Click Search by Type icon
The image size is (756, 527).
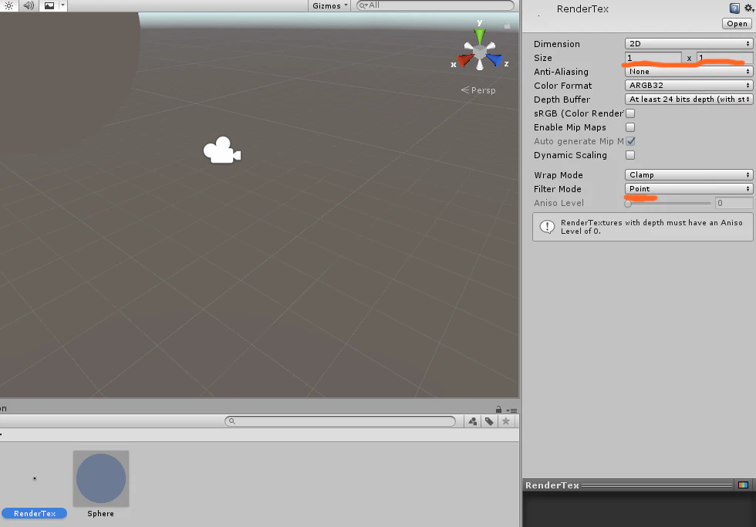[x=472, y=421]
